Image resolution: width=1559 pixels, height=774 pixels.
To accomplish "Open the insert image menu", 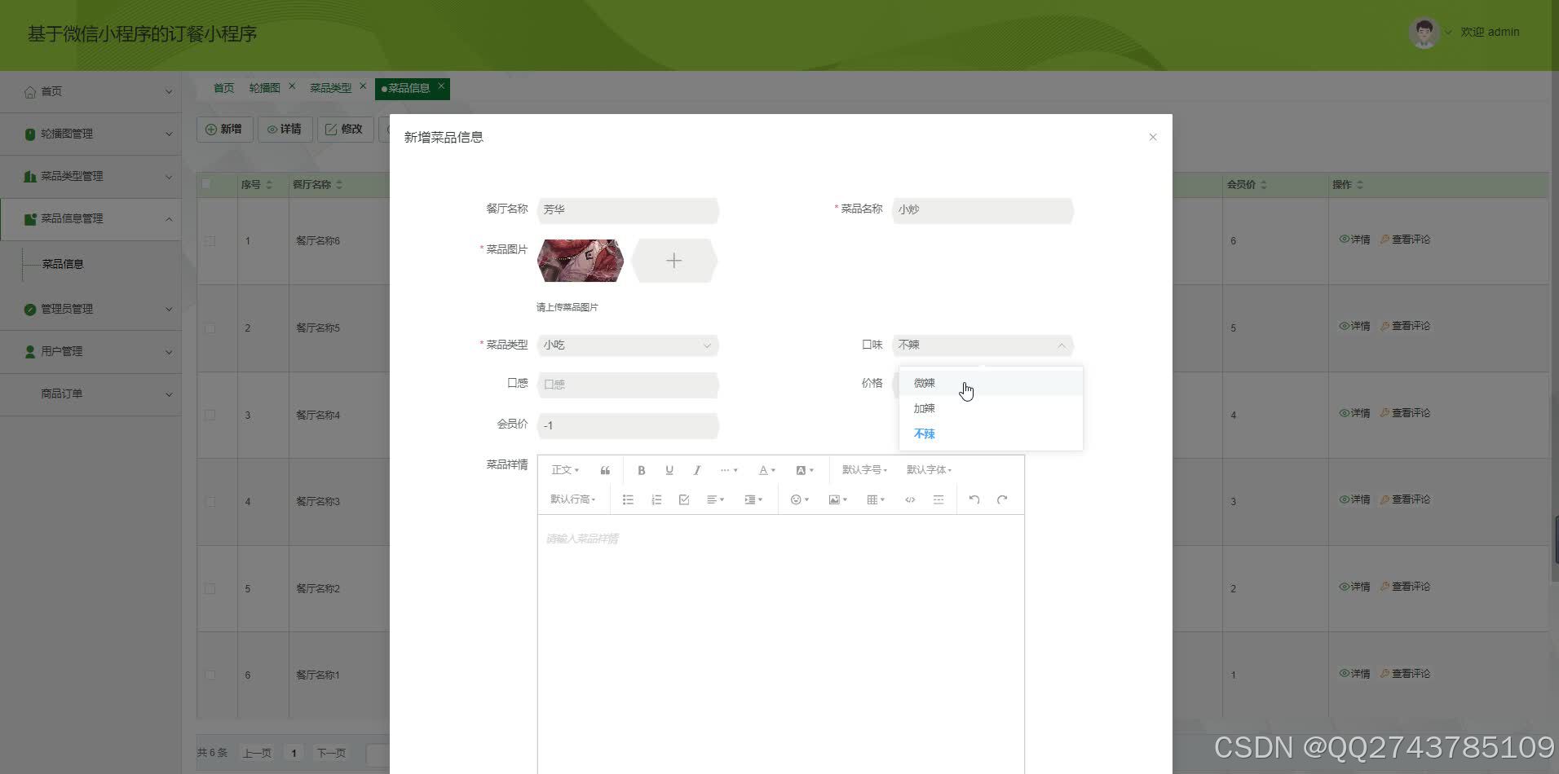I will [838, 499].
